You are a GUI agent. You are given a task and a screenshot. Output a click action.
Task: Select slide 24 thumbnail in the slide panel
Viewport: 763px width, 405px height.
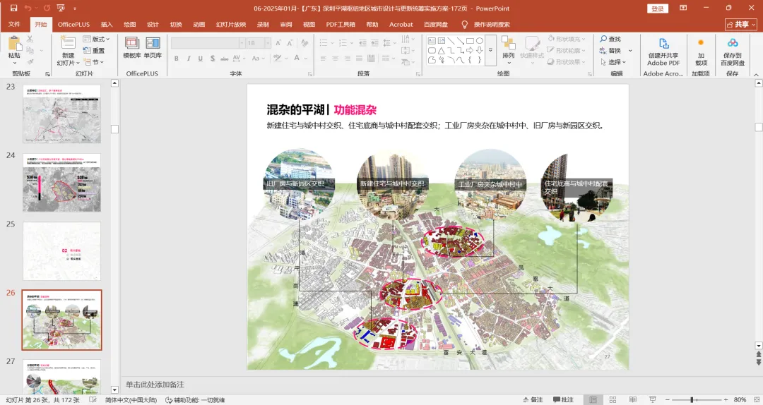click(61, 183)
